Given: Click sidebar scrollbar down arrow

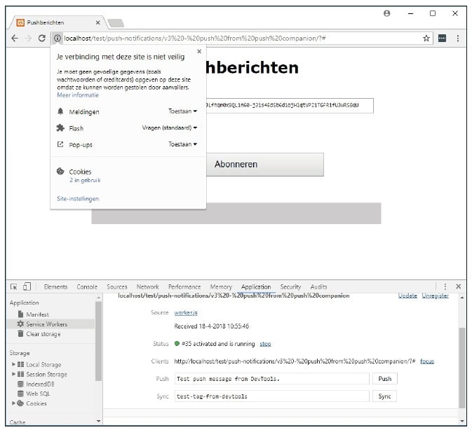Looking at the screenshot, I should tap(98, 422).
